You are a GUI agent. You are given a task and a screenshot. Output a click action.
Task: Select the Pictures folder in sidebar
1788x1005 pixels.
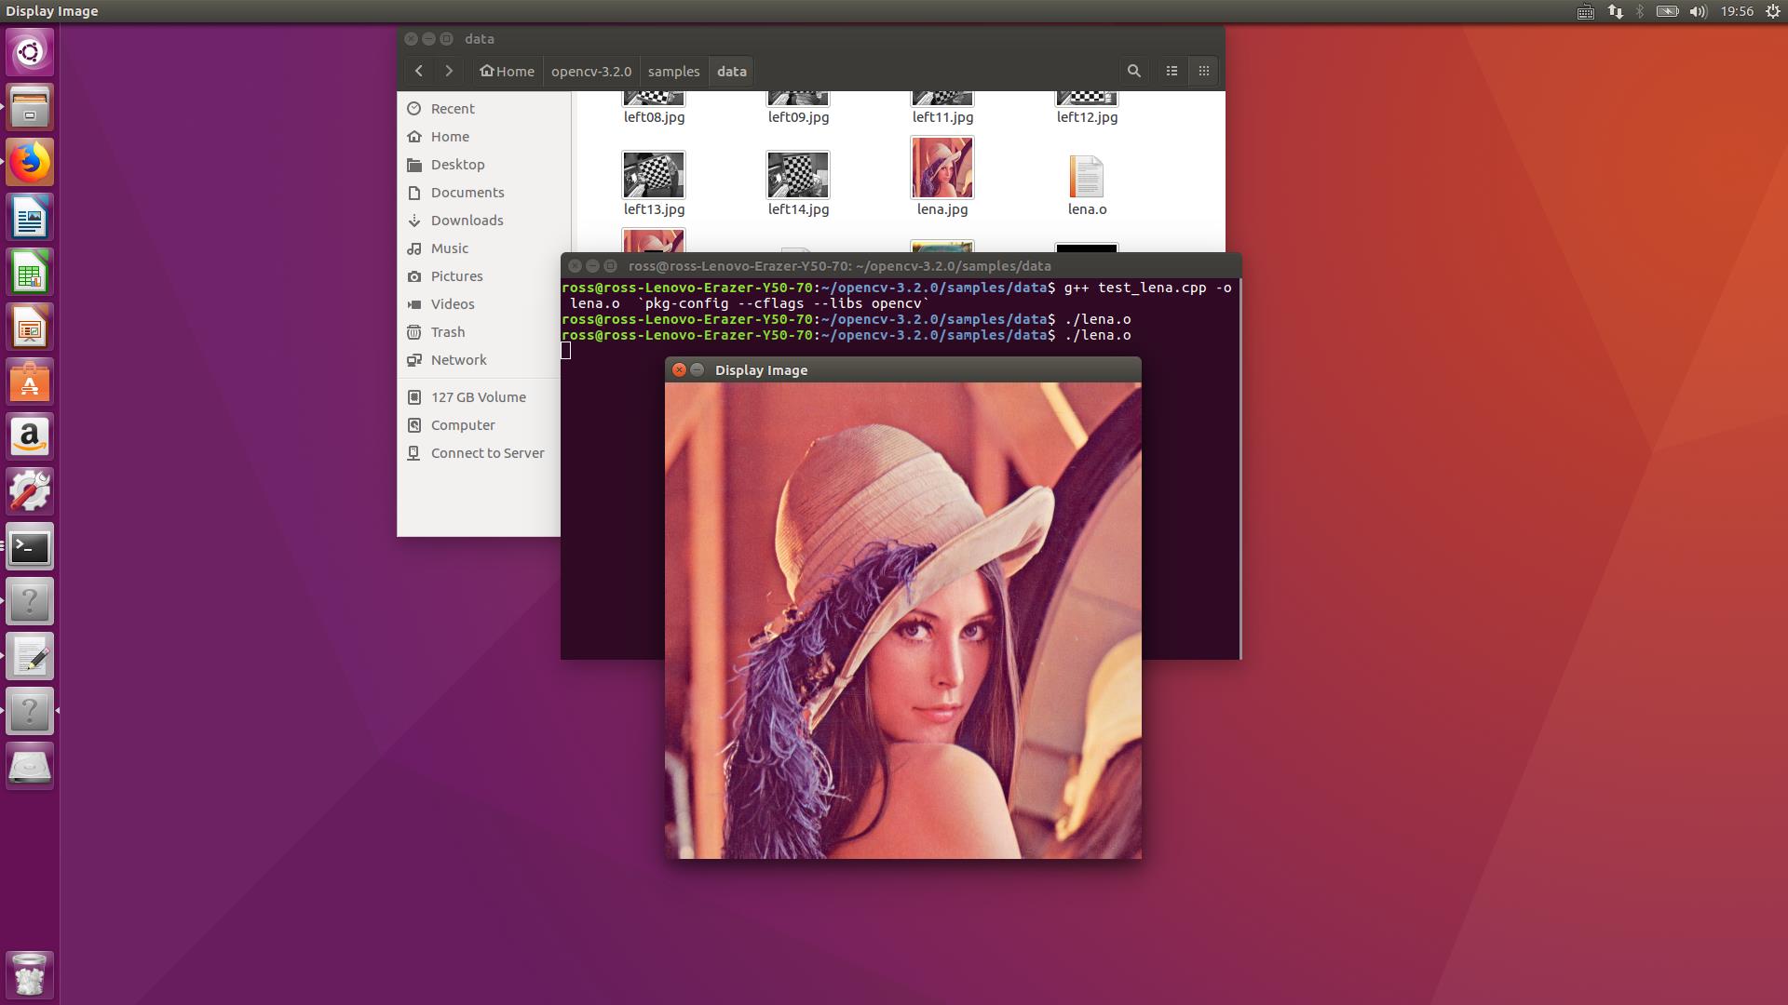455,276
